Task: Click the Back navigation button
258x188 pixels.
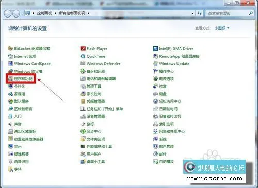Action: pyautogui.click(x=8, y=13)
